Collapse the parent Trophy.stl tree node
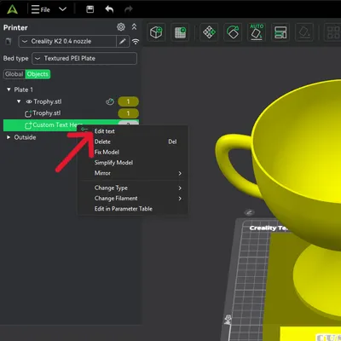Viewport: 341px width, 341px height. (x=19, y=101)
